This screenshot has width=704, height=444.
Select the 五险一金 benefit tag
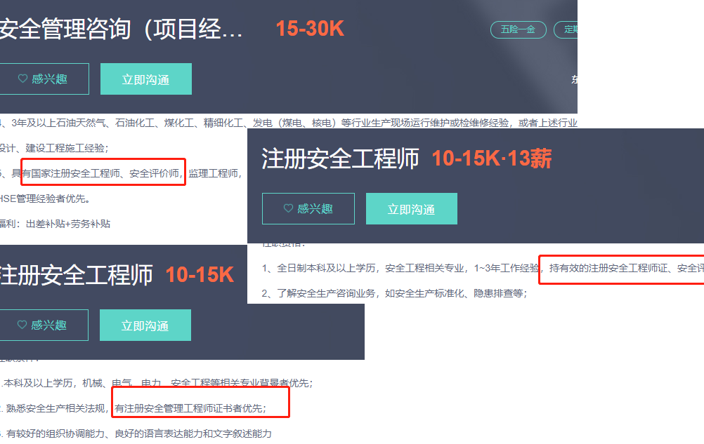(x=518, y=29)
